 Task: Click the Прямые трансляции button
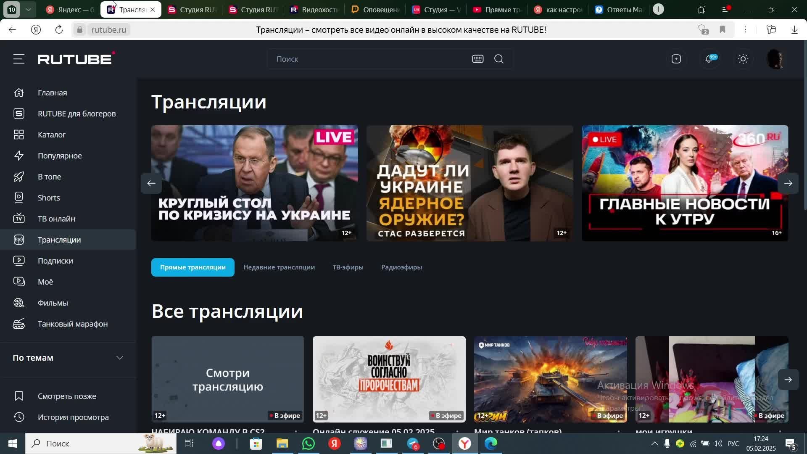tap(193, 267)
